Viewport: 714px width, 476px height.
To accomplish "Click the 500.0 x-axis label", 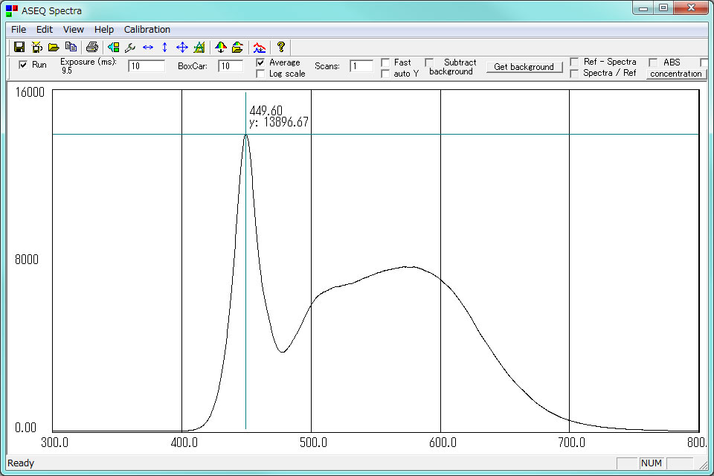I will pyautogui.click(x=313, y=443).
